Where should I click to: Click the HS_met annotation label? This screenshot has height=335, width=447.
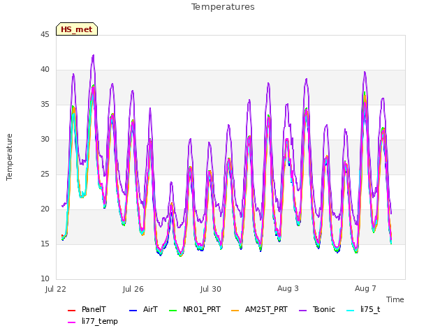77,29
